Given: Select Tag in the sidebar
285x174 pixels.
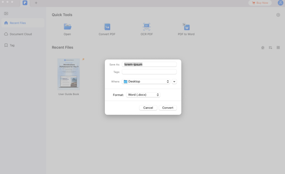Looking at the screenshot, I should click(23, 45).
